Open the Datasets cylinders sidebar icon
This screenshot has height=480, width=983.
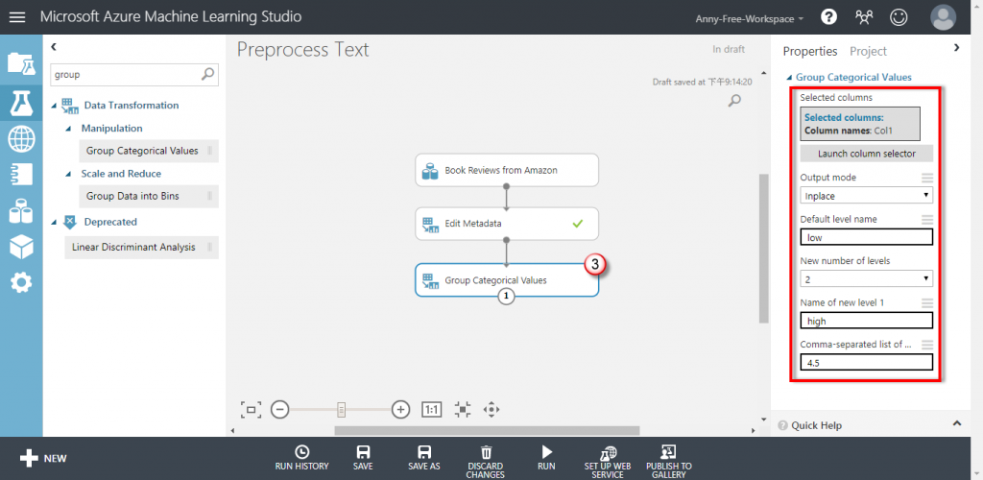21,211
